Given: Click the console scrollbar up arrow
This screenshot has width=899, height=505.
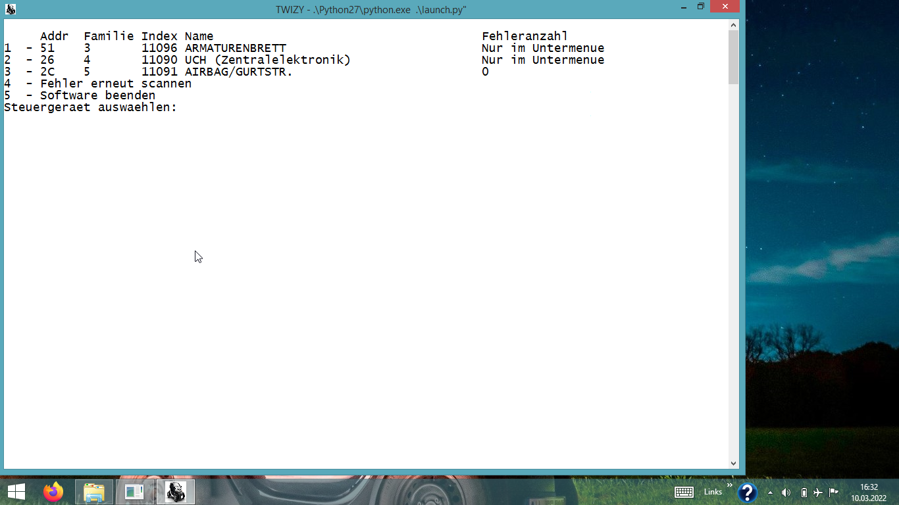Looking at the screenshot, I should (734, 25).
